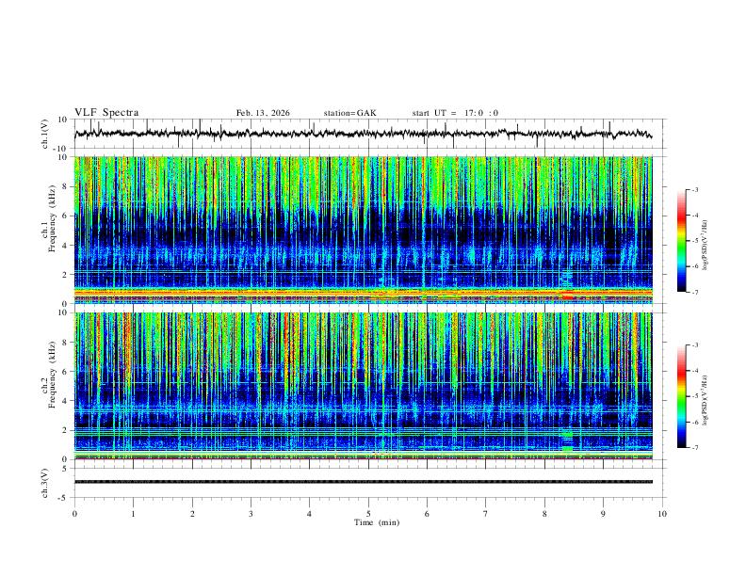Click the time axis tick label "7"
This screenshot has width=746, height=576.
coord(486,514)
